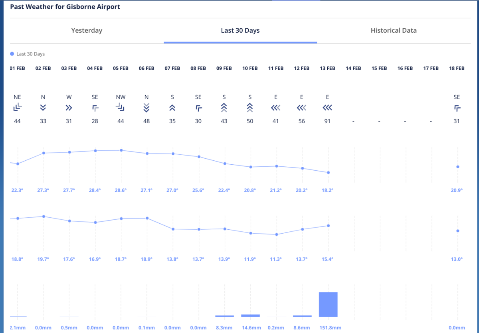The image size is (479, 333).
Task: Click the 22.4° temperature label
Action: (x=224, y=191)
